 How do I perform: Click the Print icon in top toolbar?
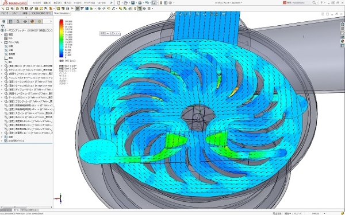[x=140, y=3]
